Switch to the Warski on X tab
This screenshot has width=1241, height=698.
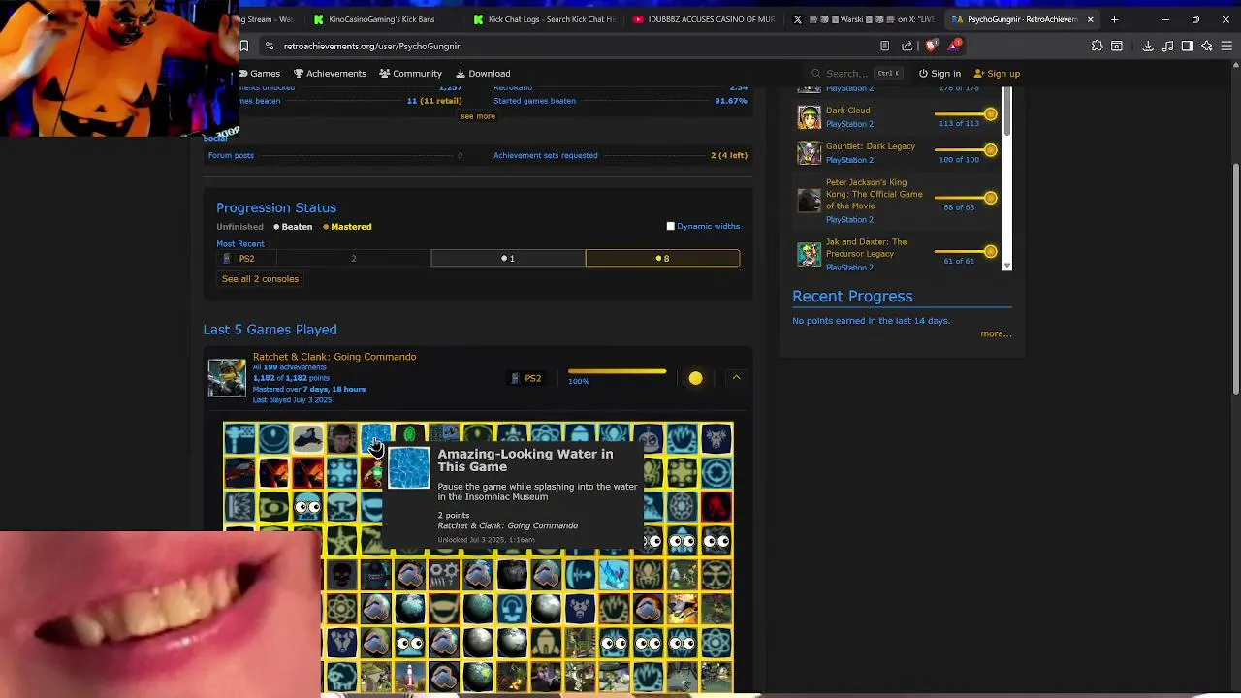coord(863,19)
